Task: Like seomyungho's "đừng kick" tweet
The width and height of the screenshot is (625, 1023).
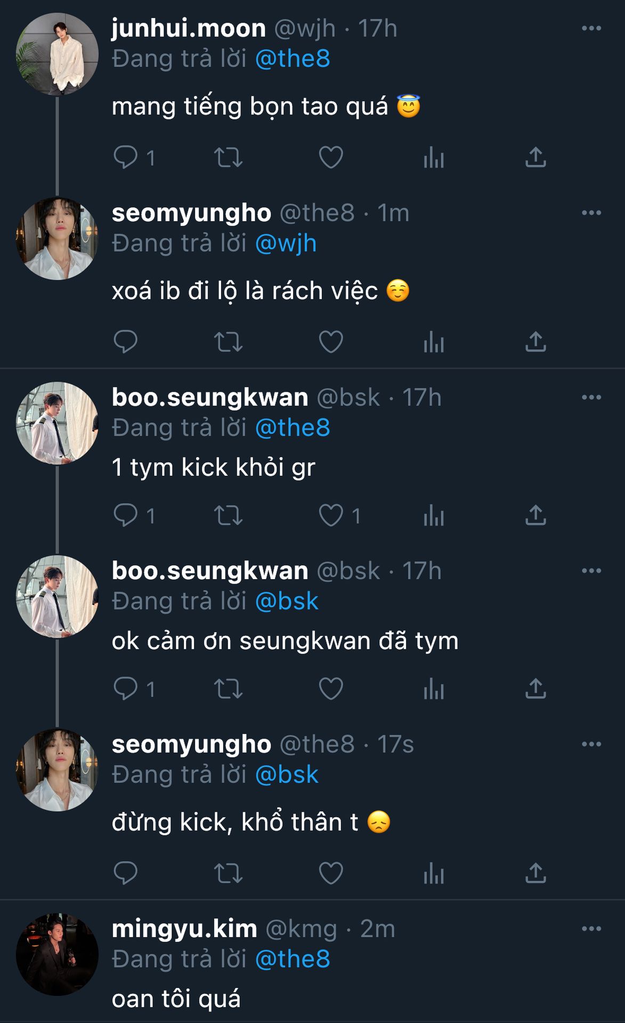Action: (x=331, y=873)
